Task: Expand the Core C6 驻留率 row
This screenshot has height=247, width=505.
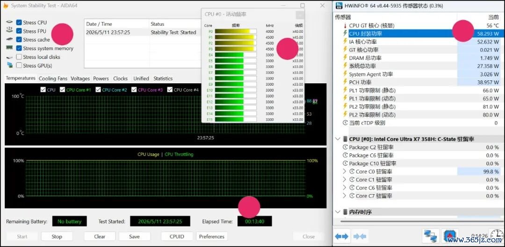Action: (x=344, y=188)
